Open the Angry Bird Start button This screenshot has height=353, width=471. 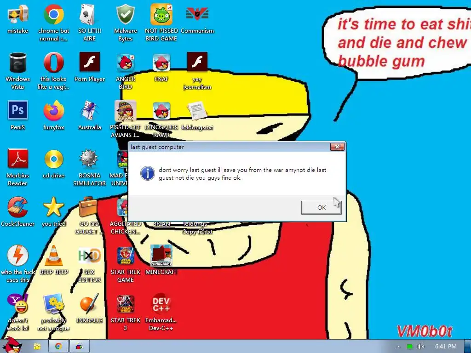11,345
